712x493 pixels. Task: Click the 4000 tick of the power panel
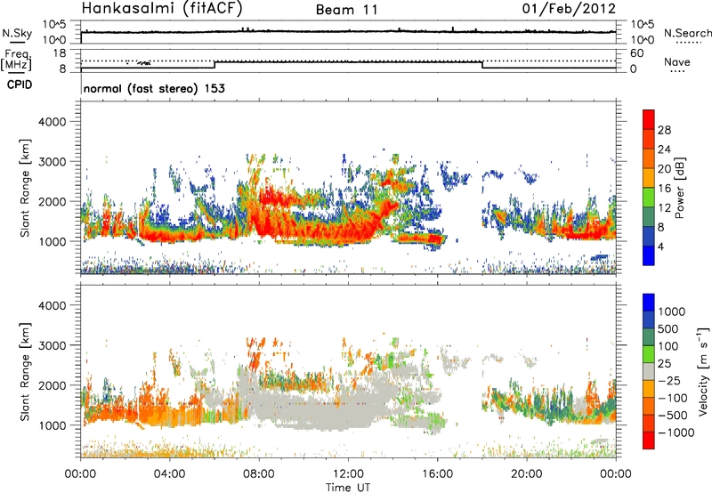pyautogui.click(x=52, y=122)
